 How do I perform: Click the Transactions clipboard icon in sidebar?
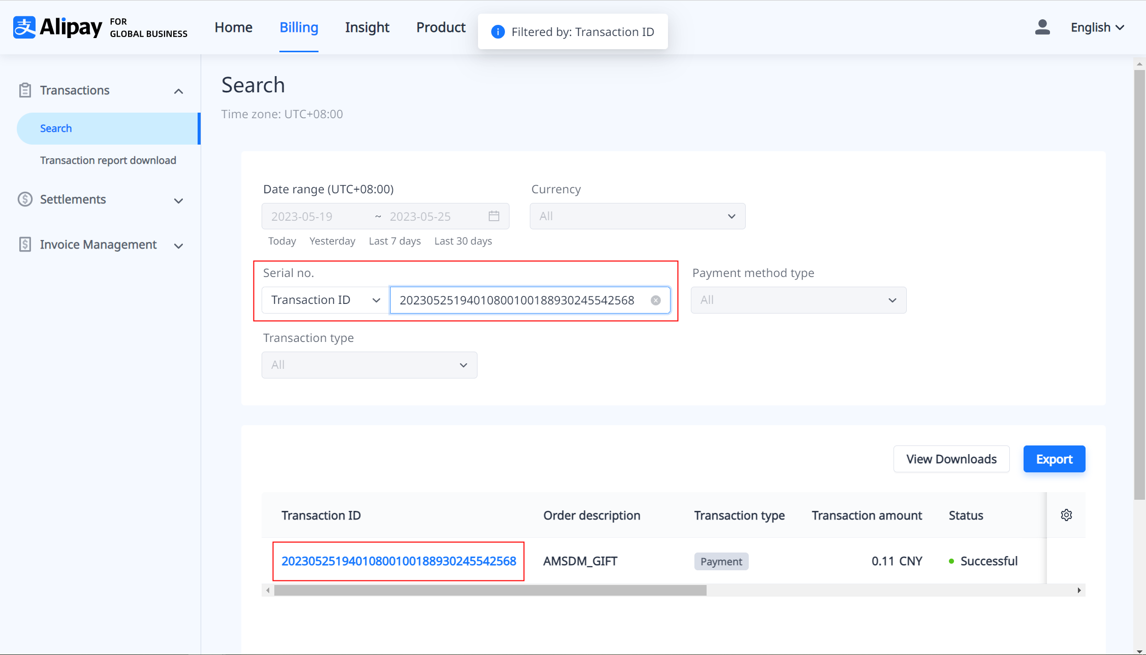click(x=25, y=90)
